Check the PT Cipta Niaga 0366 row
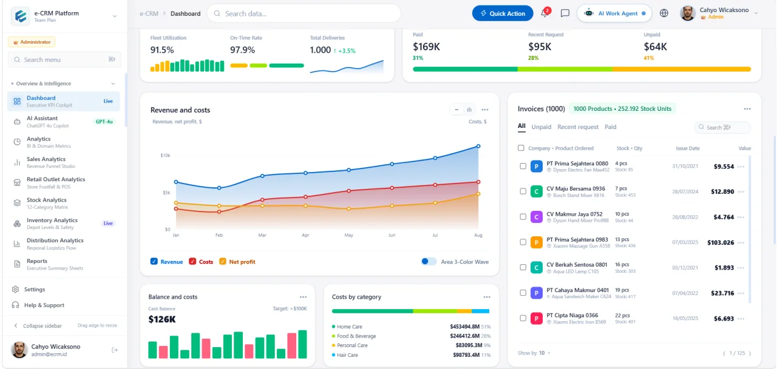The height and width of the screenshot is (369, 777). (x=523, y=318)
